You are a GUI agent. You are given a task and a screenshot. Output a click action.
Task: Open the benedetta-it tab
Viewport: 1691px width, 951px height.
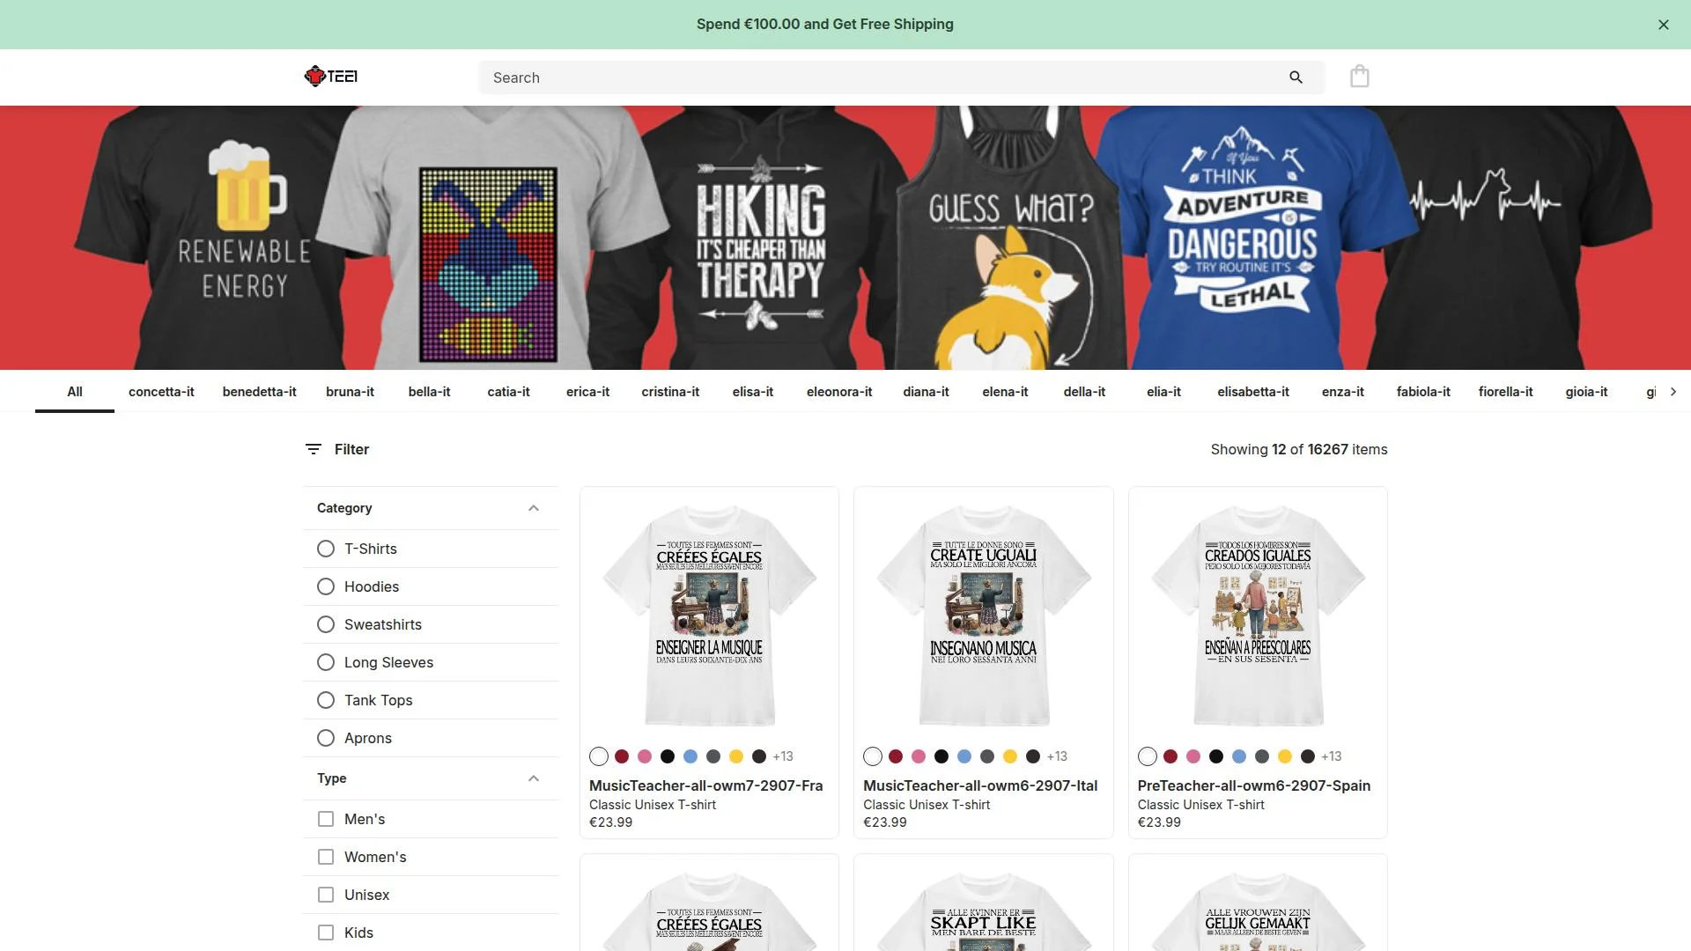pos(260,392)
